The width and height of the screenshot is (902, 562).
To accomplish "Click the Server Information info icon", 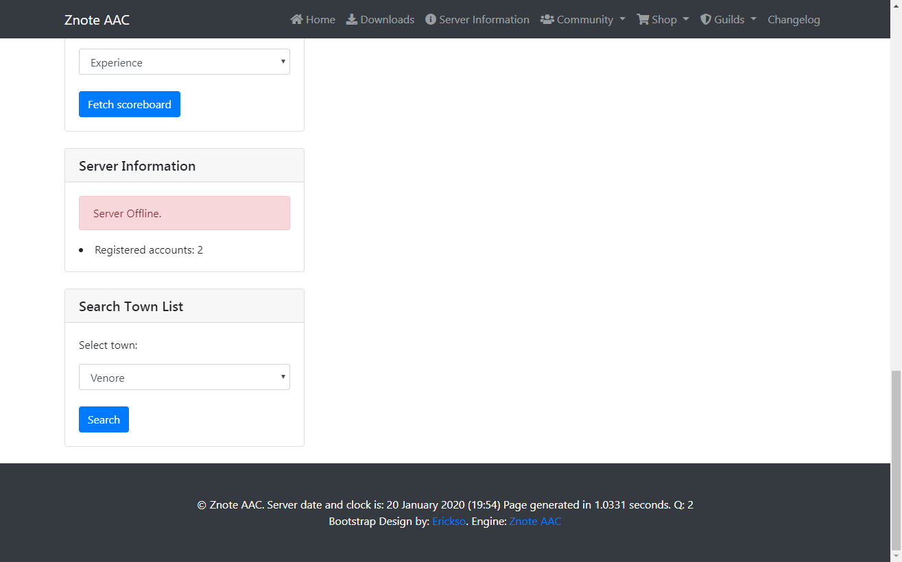I will [x=430, y=19].
